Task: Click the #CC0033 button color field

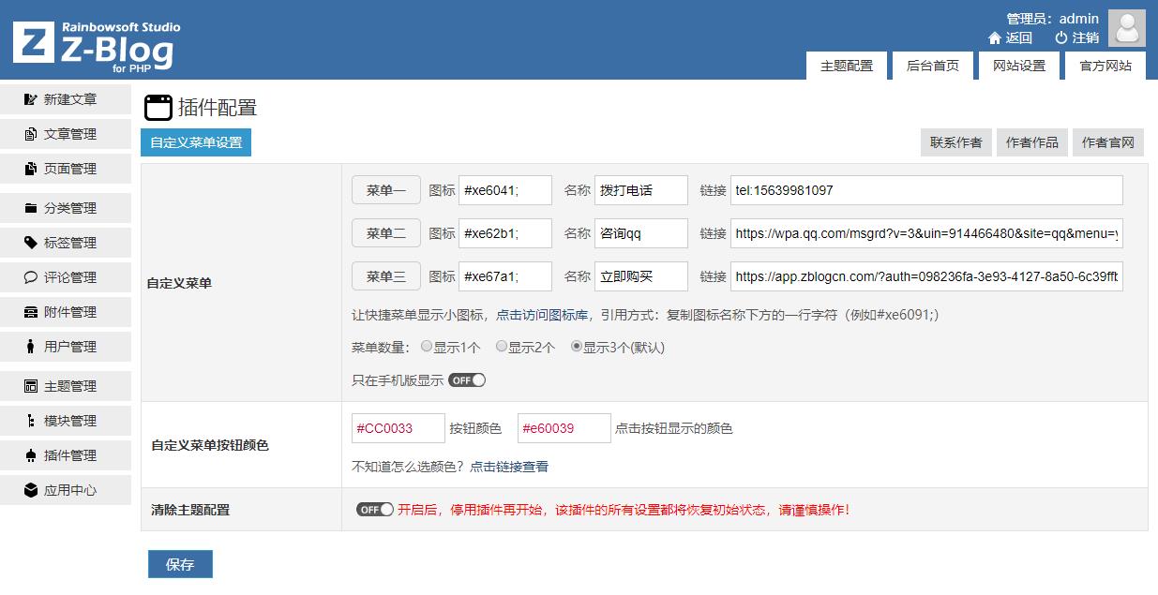Action: [398, 428]
